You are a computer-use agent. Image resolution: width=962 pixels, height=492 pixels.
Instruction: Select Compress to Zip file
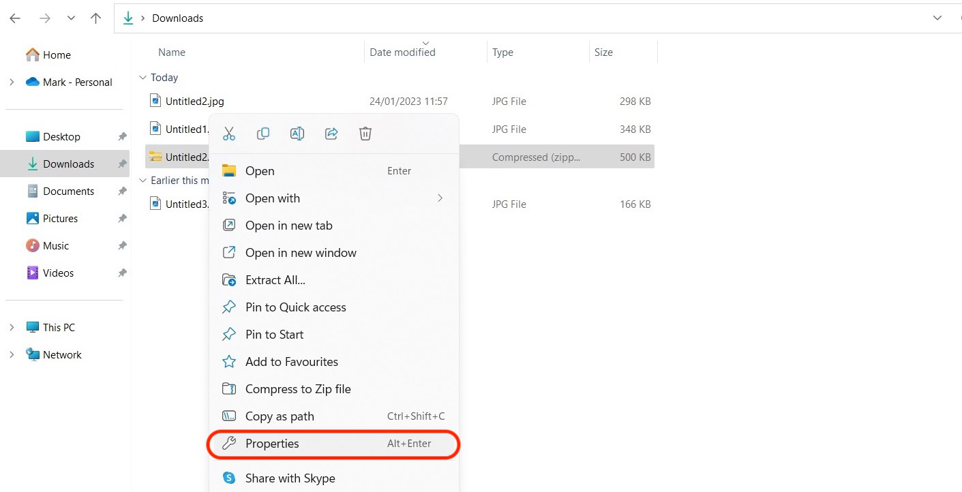coord(298,389)
